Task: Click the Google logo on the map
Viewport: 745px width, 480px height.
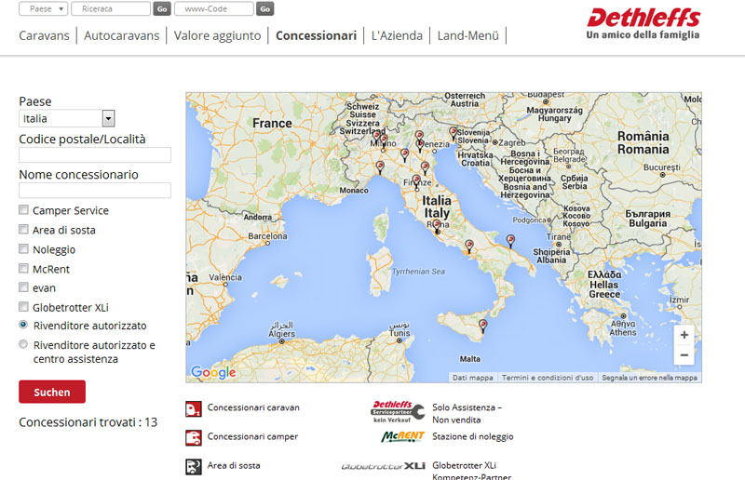Action: [213, 373]
